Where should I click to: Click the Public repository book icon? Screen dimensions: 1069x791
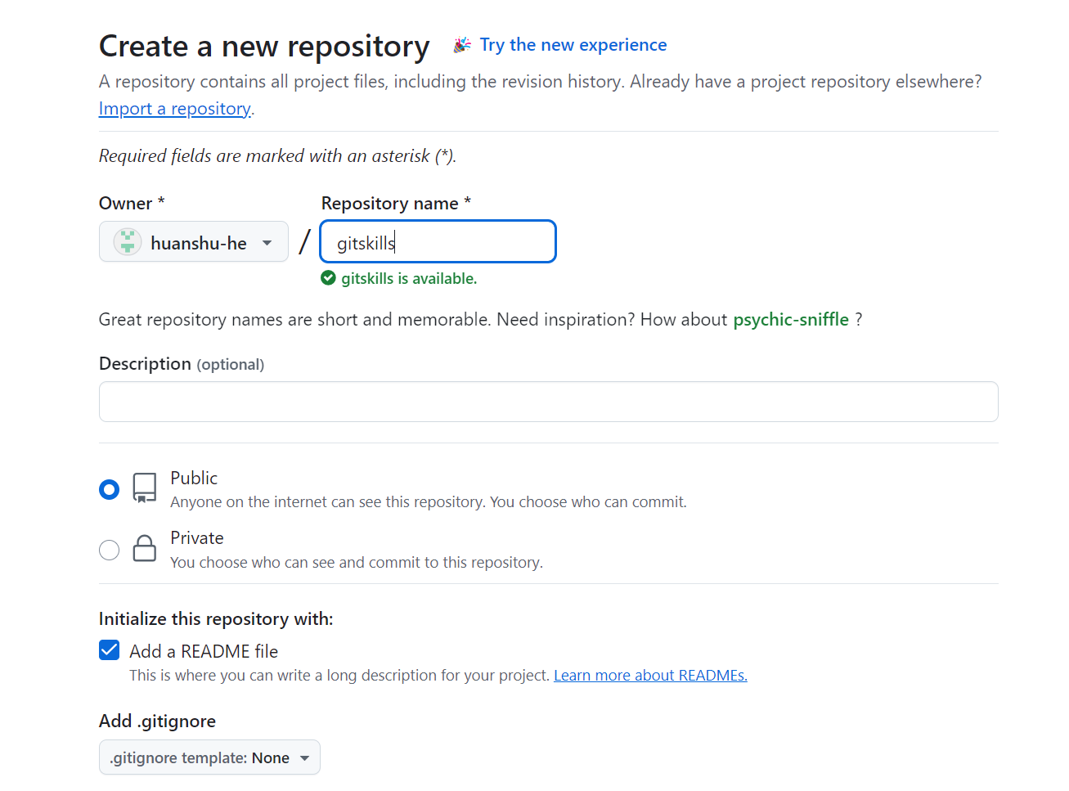coord(145,488)
